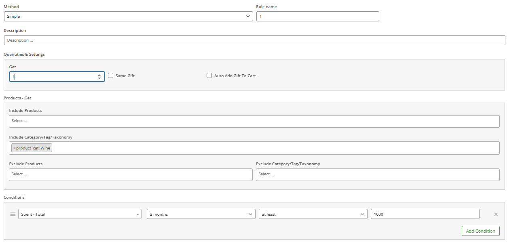Screen dimensions: 507x244
Task: Remove the Spent - Total condition with X icon
Action: click(496, 214)
